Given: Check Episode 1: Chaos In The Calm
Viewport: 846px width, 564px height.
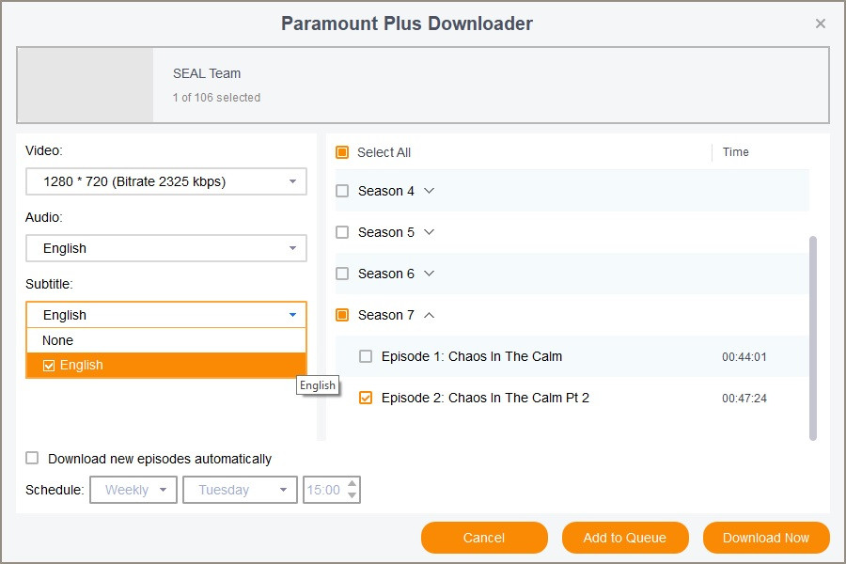Looking at the screenshot, I should (366, 356).
